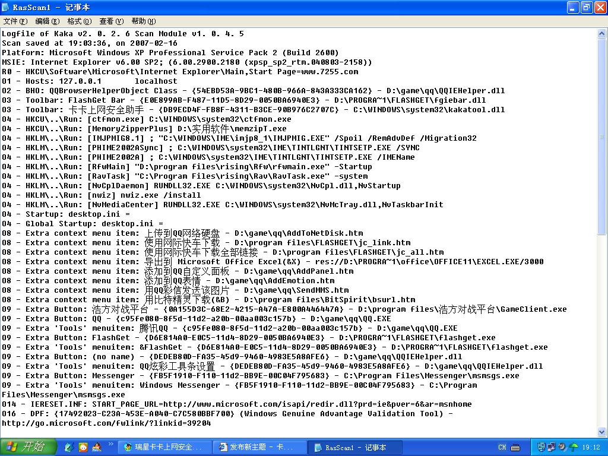The width and height of the screenshot is (608, 456).
Task: Switch to 发布新主题 taskbar window
Action: [259, 447]
